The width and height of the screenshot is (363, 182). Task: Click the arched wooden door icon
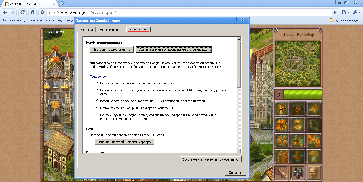pos(282,156)
